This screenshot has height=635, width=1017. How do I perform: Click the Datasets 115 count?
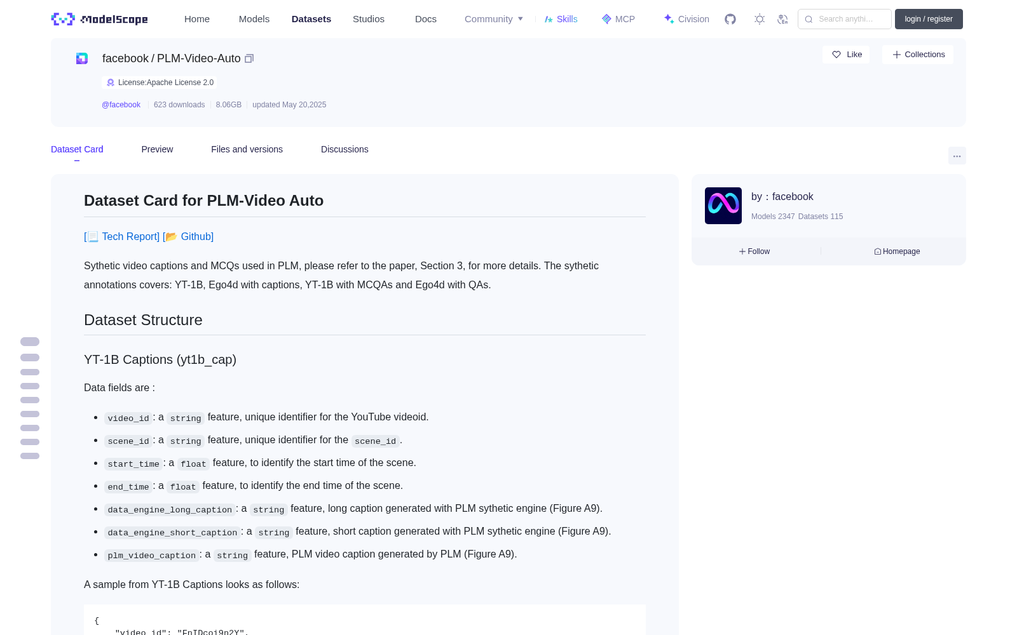821,217
